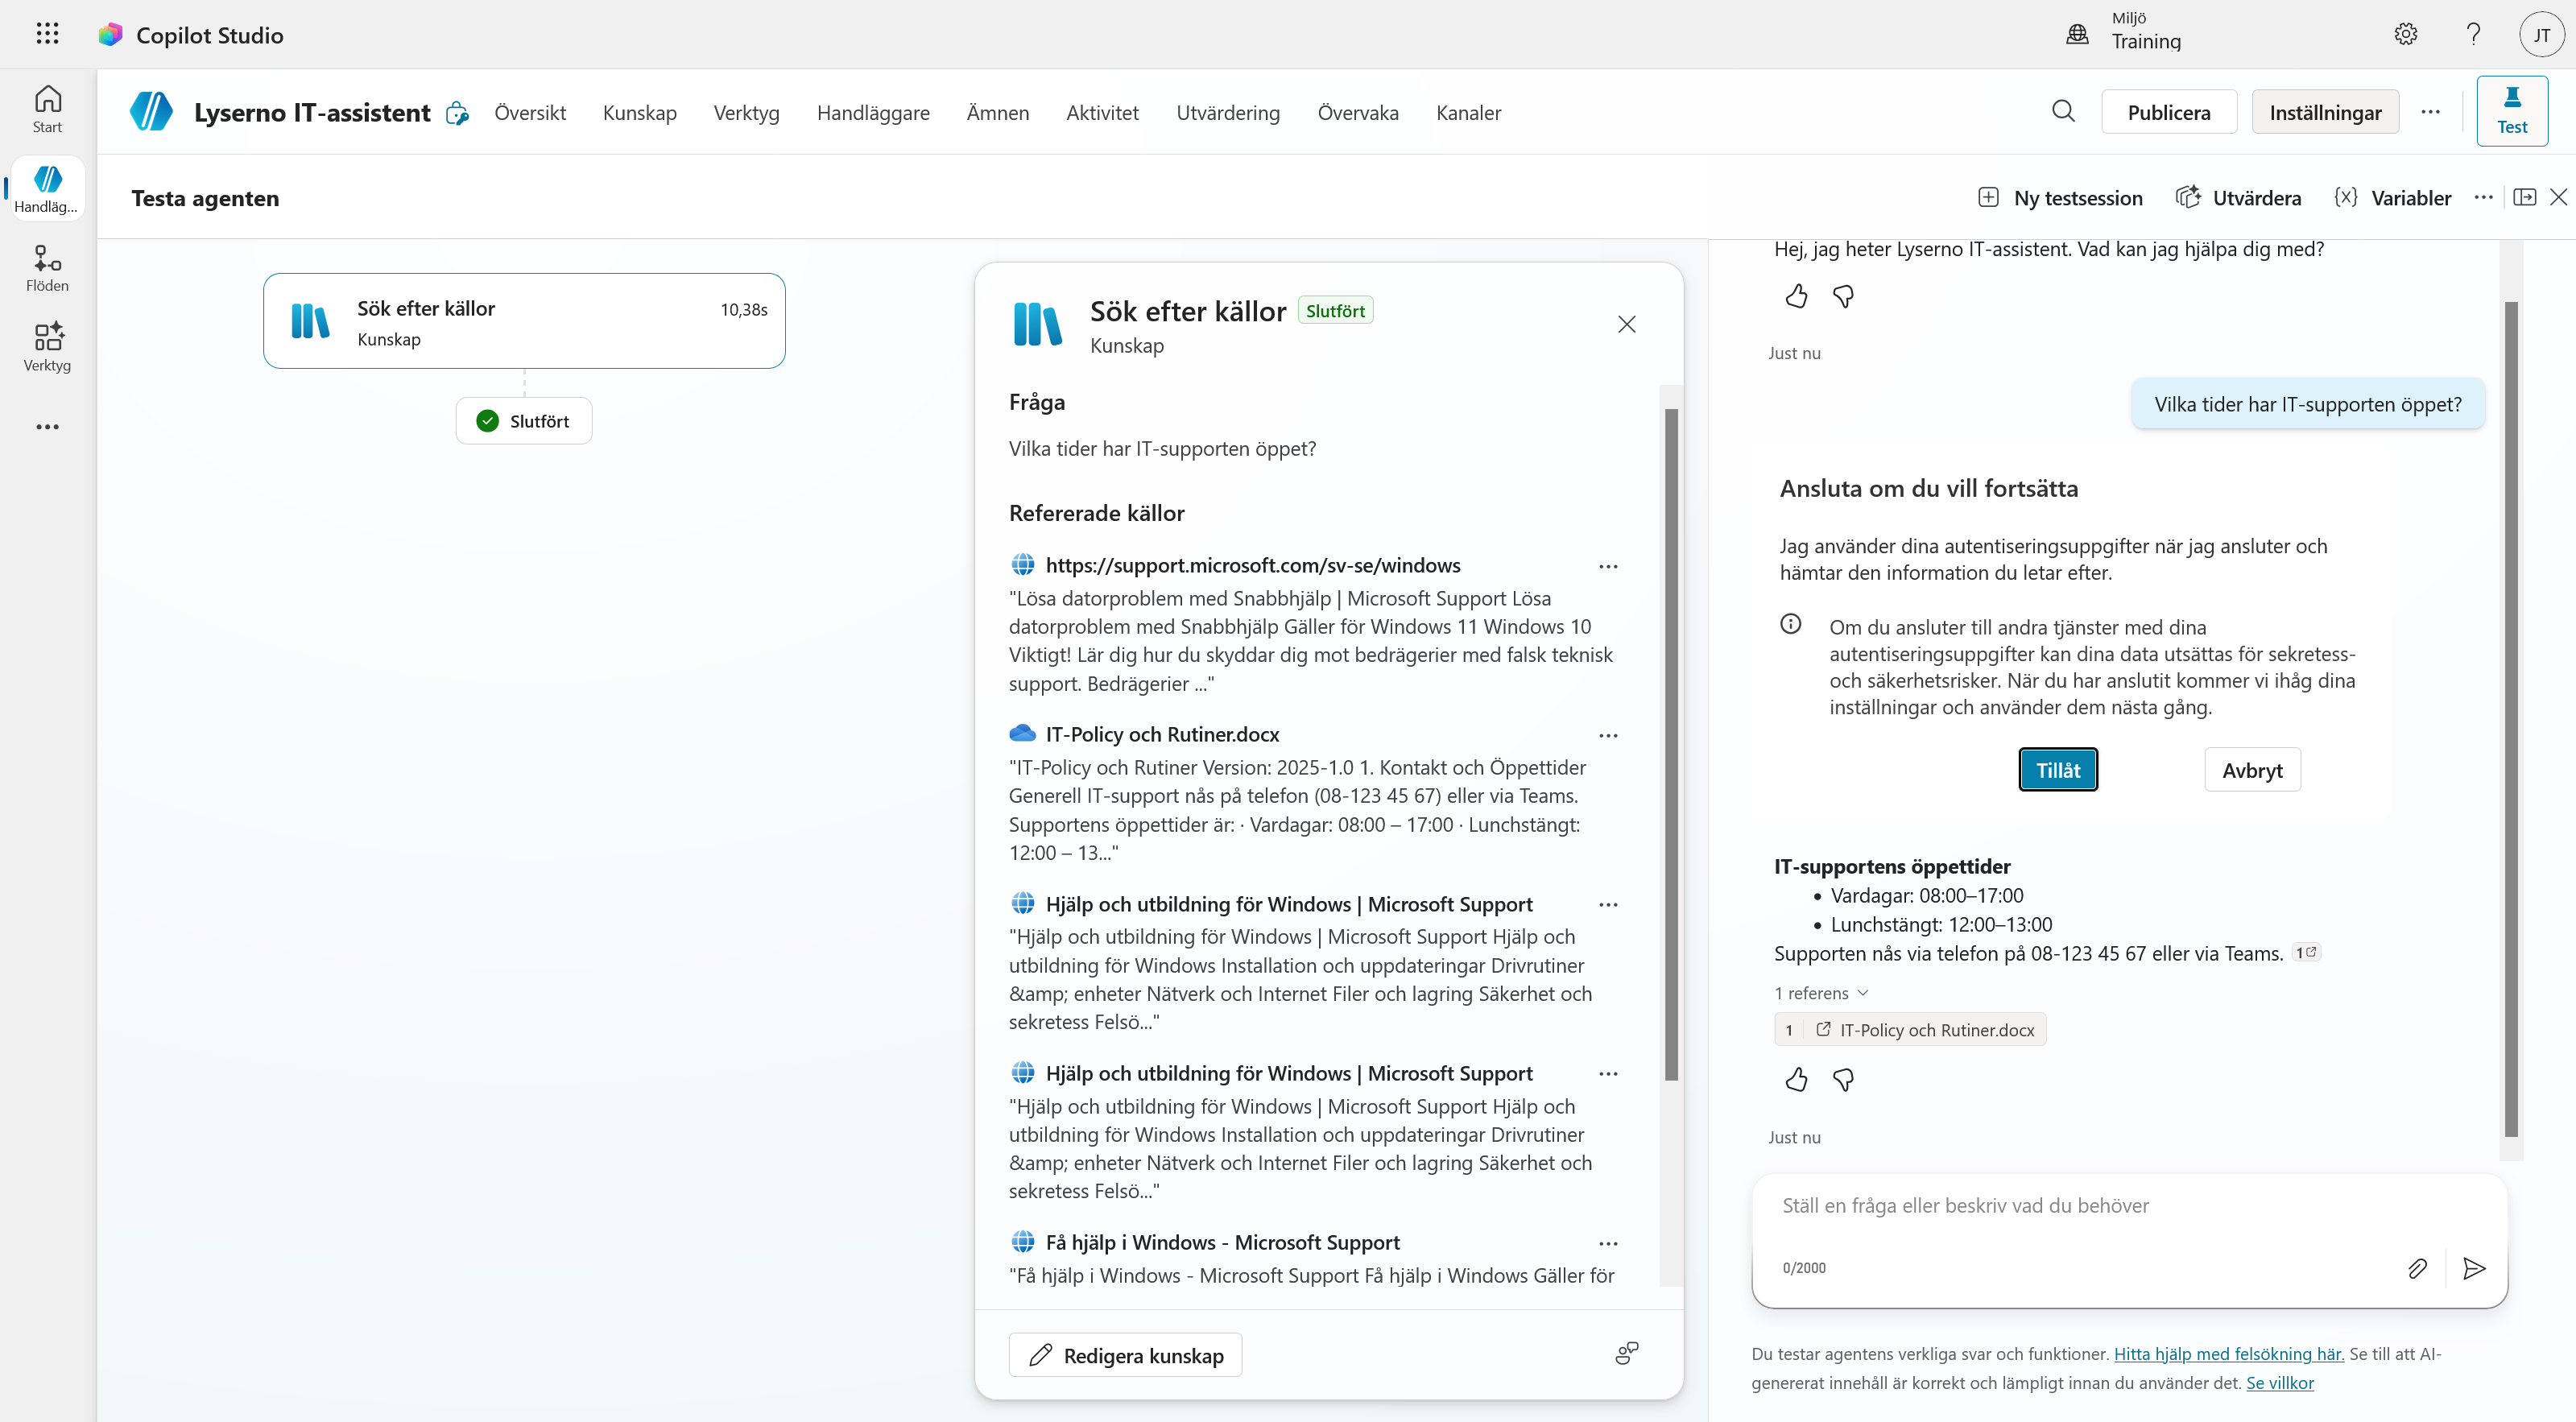Image resolution: width=2576 pixels, height=1422 pixels.
Task: Collapse the 1 referens expander
Action: tap(1821, 993)
